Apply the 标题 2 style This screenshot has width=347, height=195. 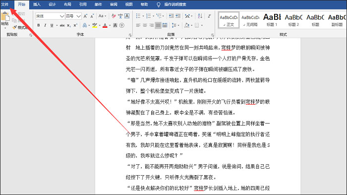[x=293, y=20]
